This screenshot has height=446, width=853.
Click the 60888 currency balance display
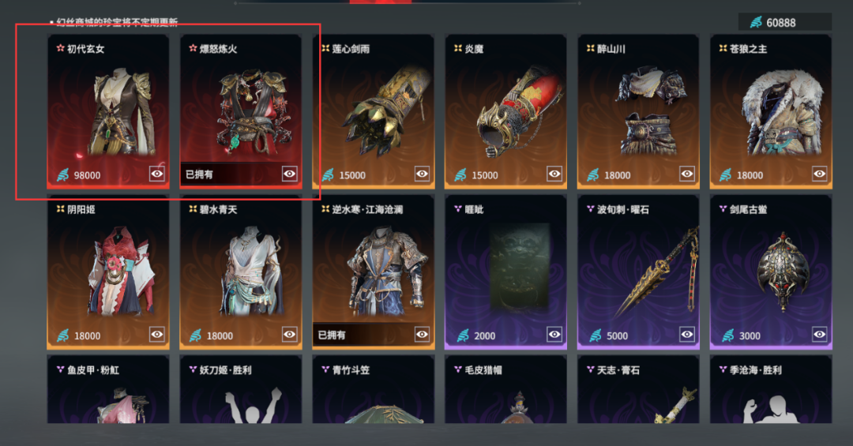pyautogui.click(x=784, y=22)
